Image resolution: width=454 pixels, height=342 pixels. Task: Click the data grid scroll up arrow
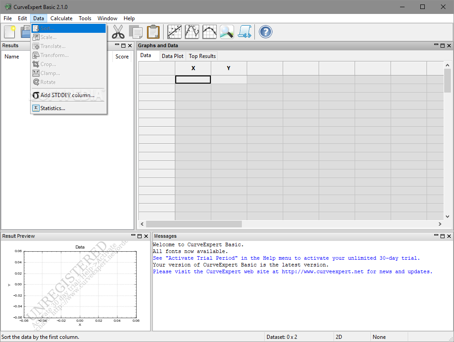coord(447,66)
